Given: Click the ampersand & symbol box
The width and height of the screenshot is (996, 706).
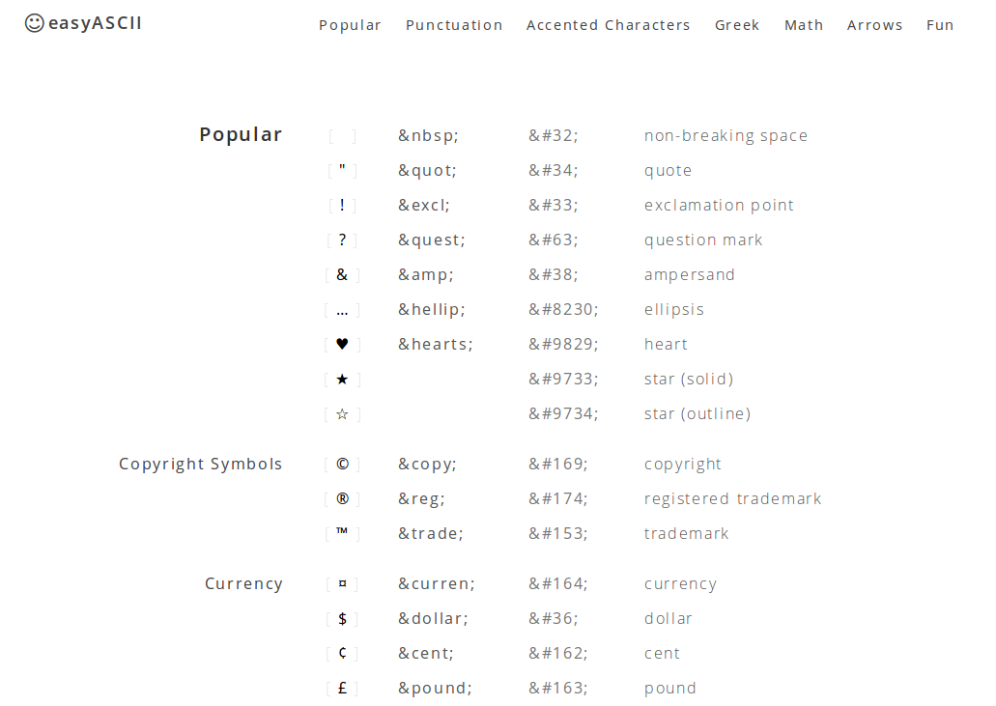Looking at the screenshot, I should pyautogui.click(x=342, y=275).
